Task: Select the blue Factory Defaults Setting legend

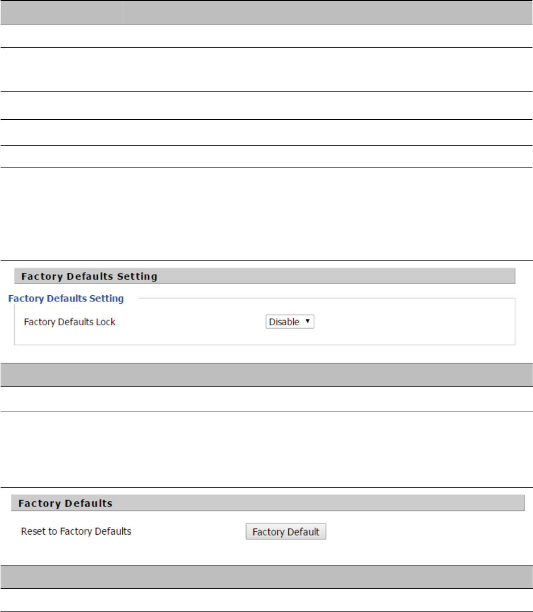Action: (x=66, y=297)
